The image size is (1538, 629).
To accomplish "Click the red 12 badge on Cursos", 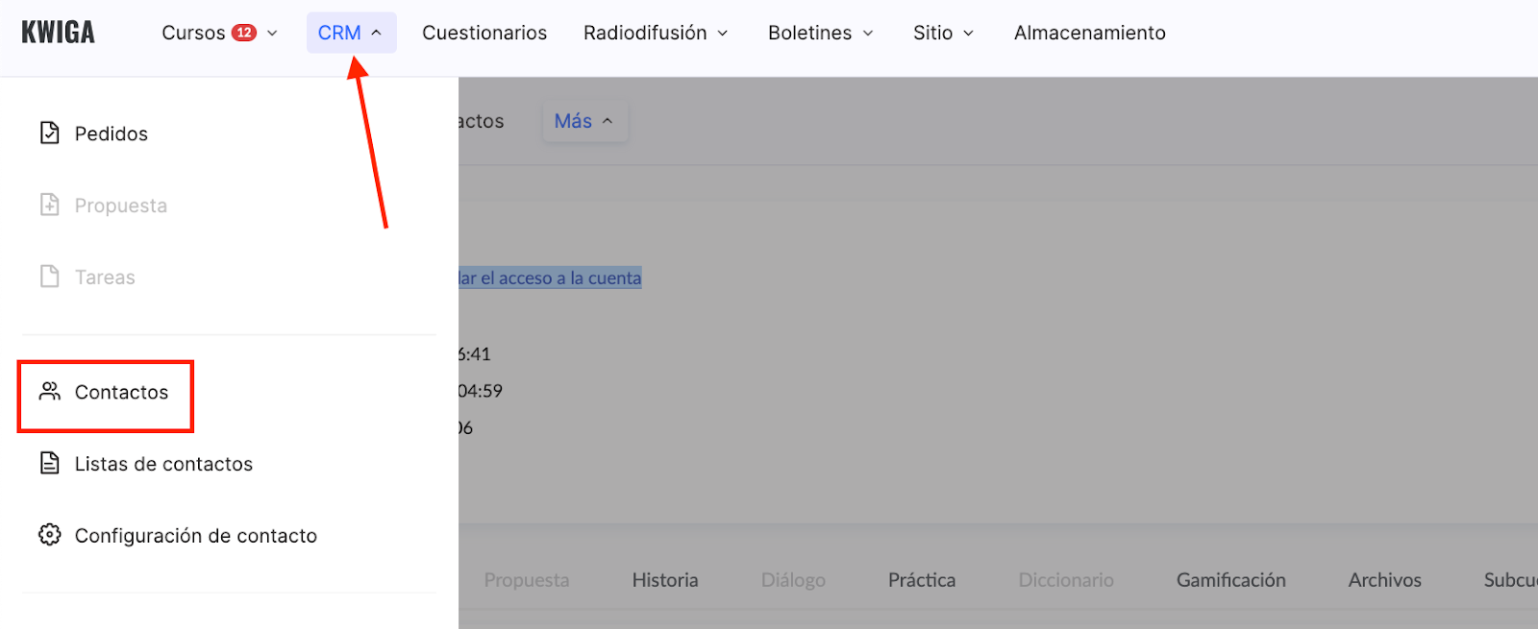I will pos(244,33).
